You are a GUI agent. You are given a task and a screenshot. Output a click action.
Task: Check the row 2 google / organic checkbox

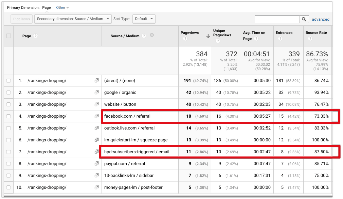click(8, 93)
